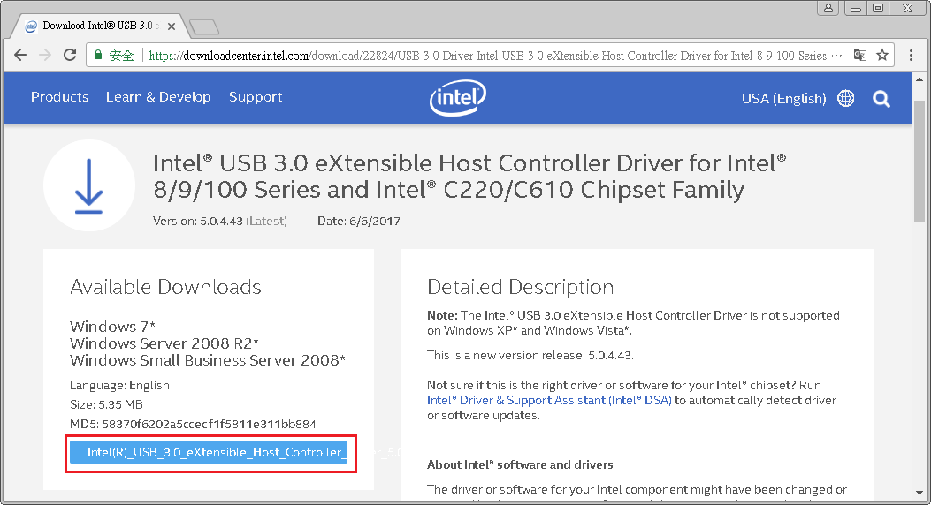Open the translate page icon
Screen dimensions: 931x505
(x=859, y=55)
